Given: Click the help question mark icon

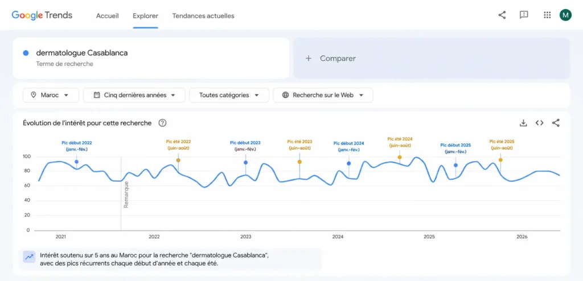Looking at the screenshot, I should 162,123.
